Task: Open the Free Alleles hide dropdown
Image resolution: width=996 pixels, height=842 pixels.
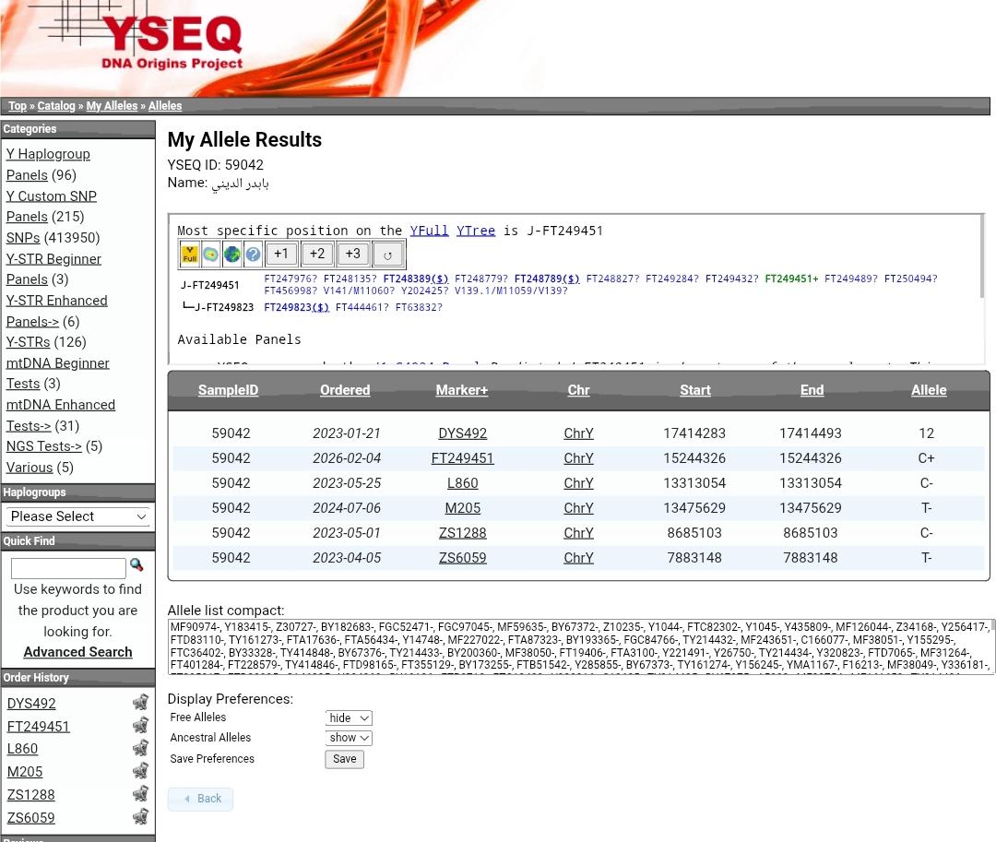Action: (x=348, y=717)
